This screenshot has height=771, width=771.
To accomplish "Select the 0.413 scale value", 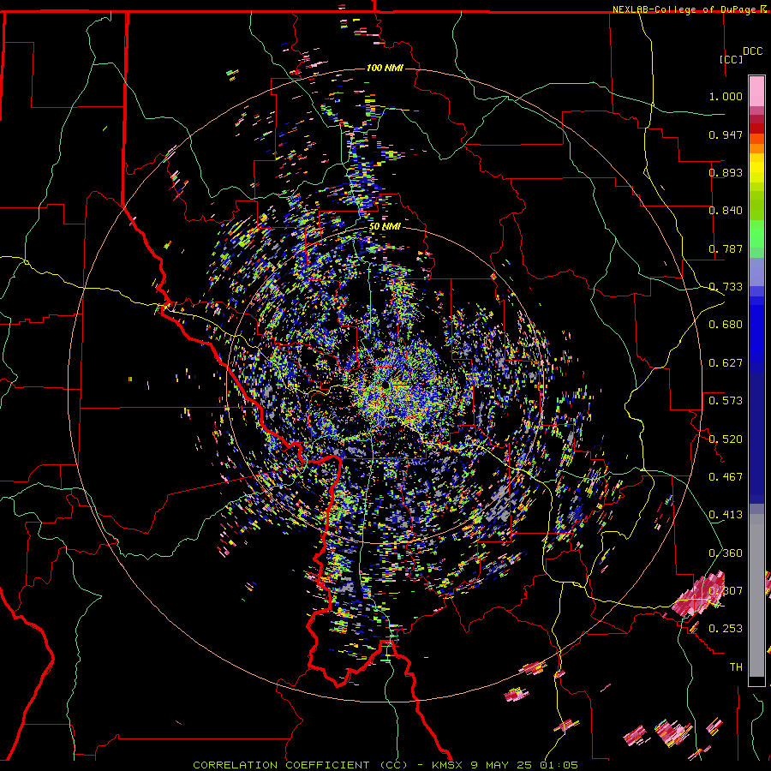I will point(726,515).
